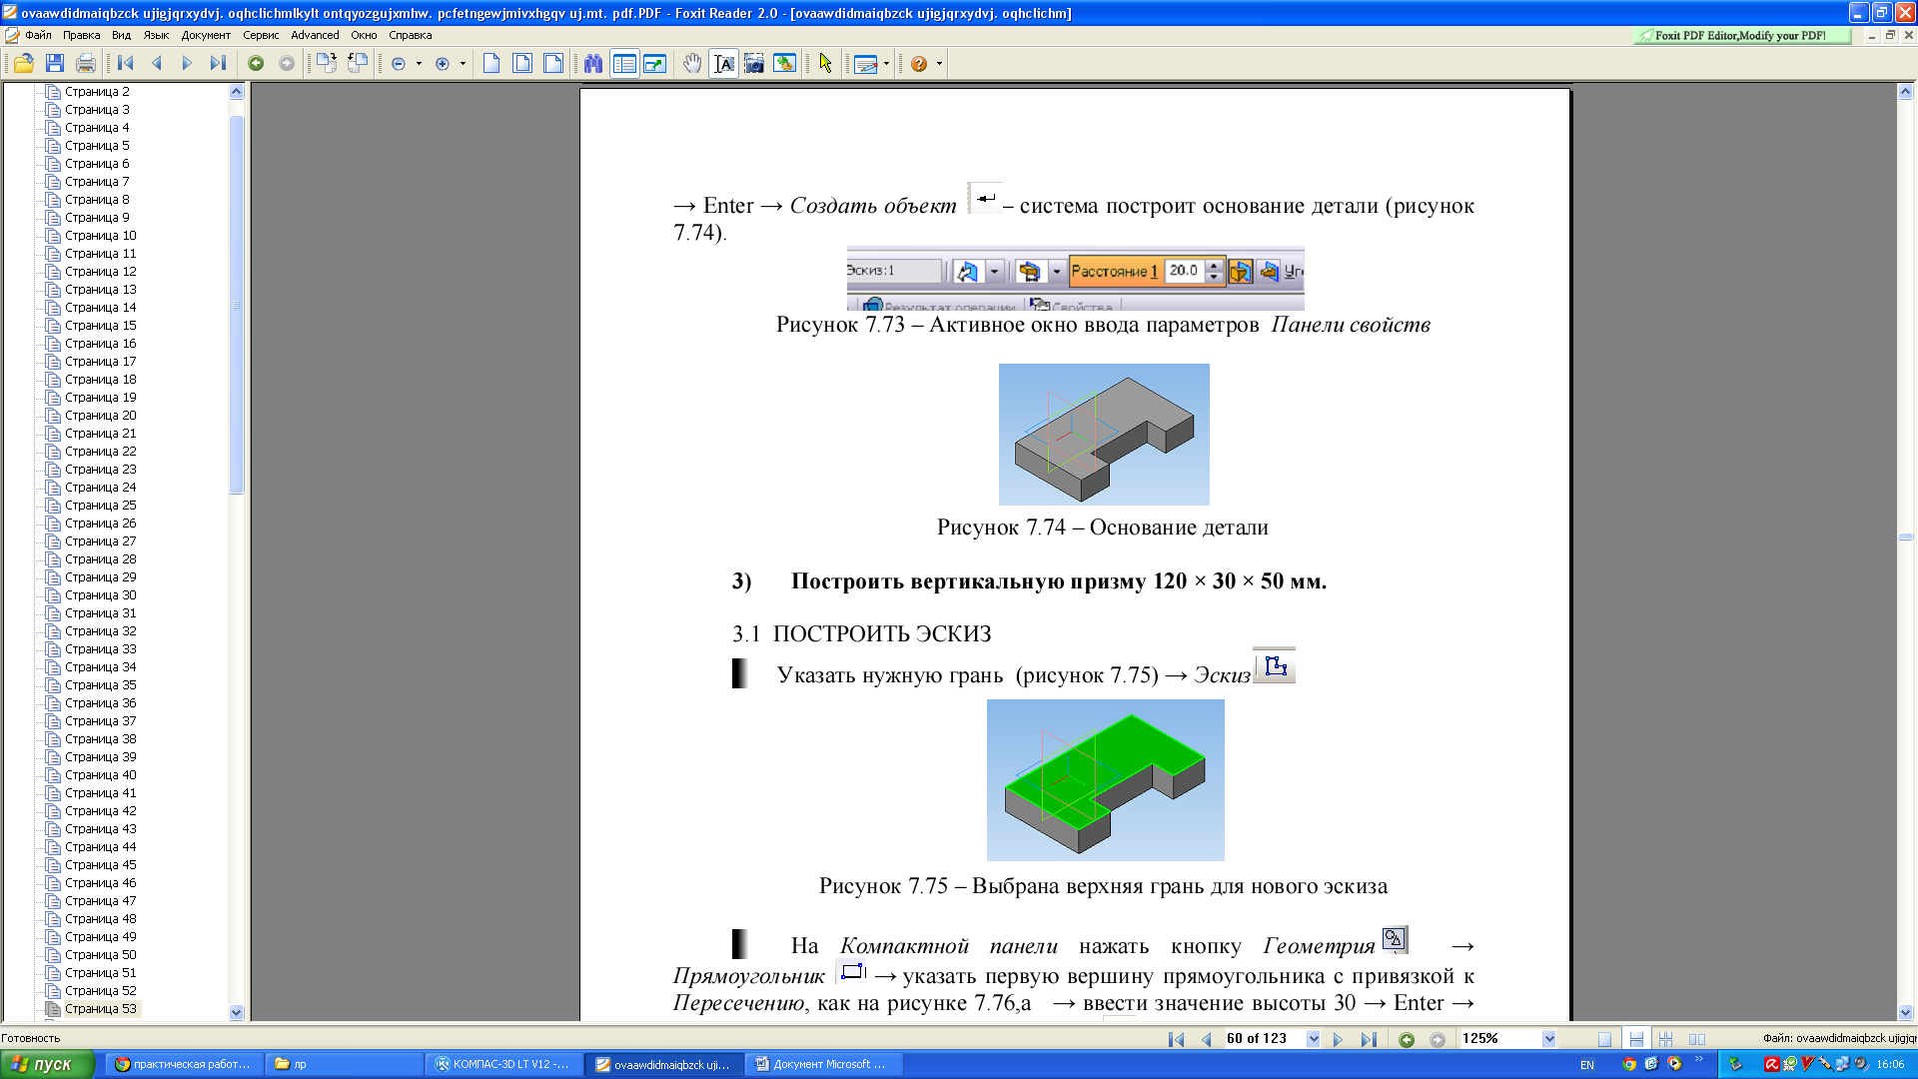The image size is (1918, 1079).
Task: Open Find with binoculars icon
Action: 593,64
